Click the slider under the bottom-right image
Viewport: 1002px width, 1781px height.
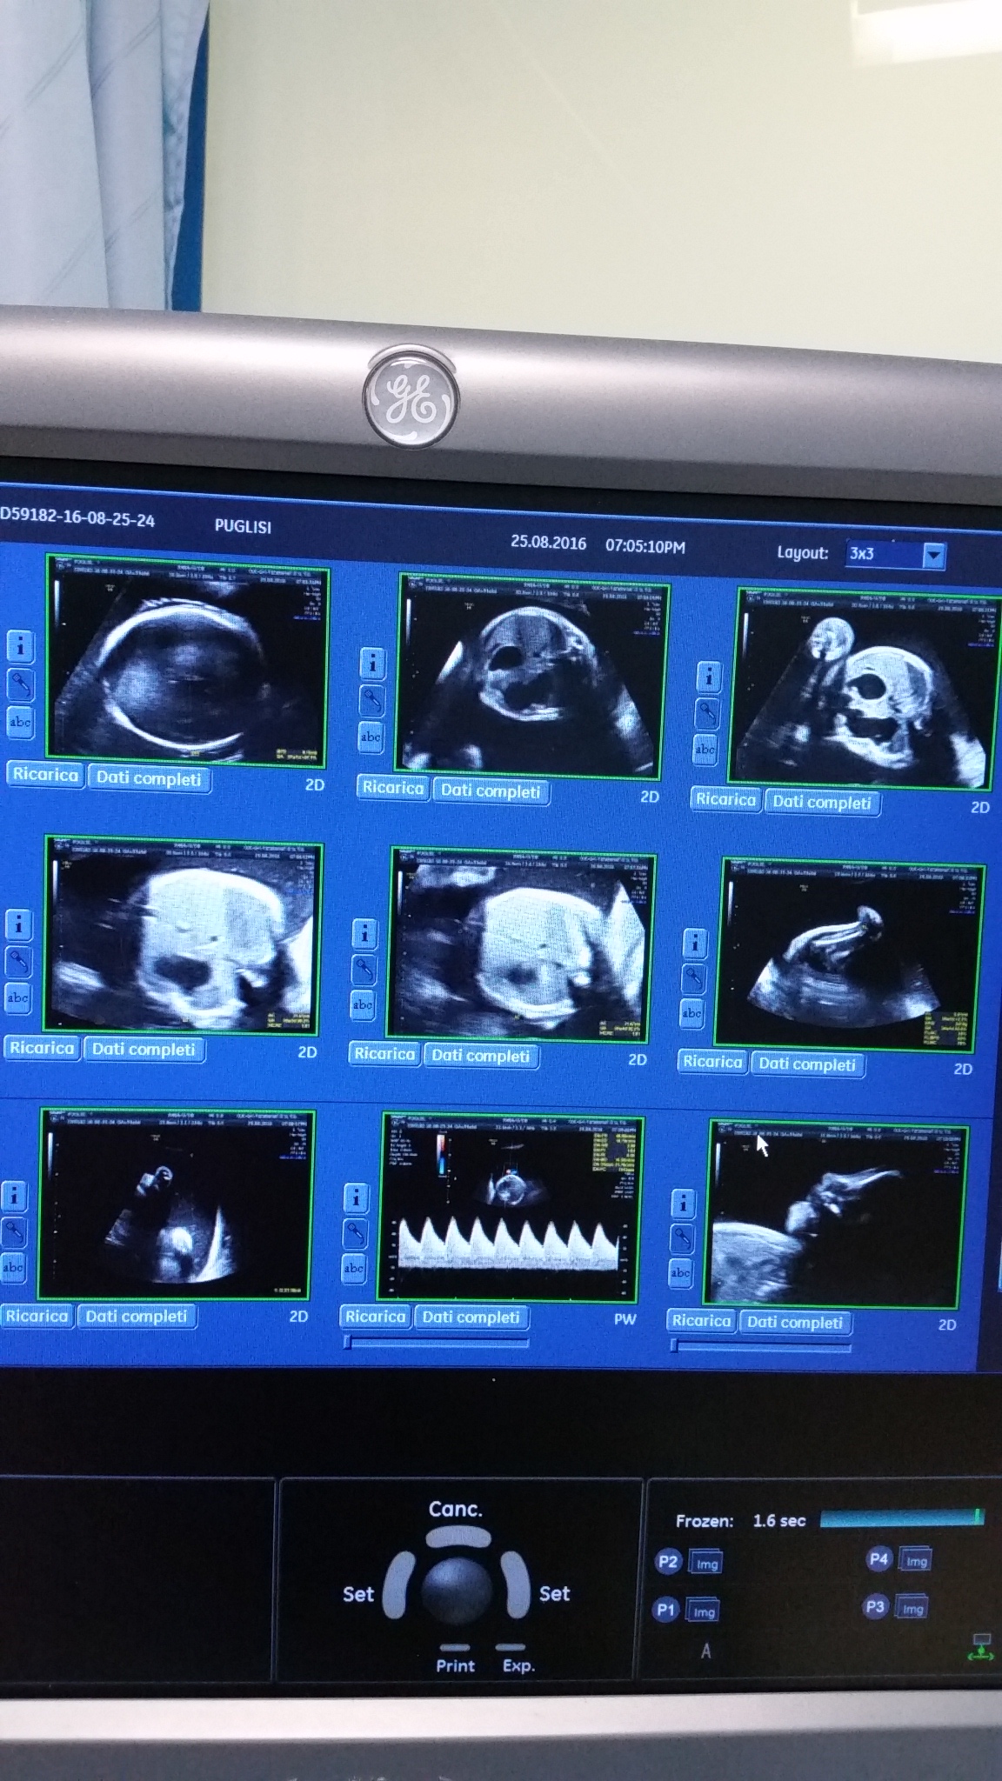(x=761, y=1346)
